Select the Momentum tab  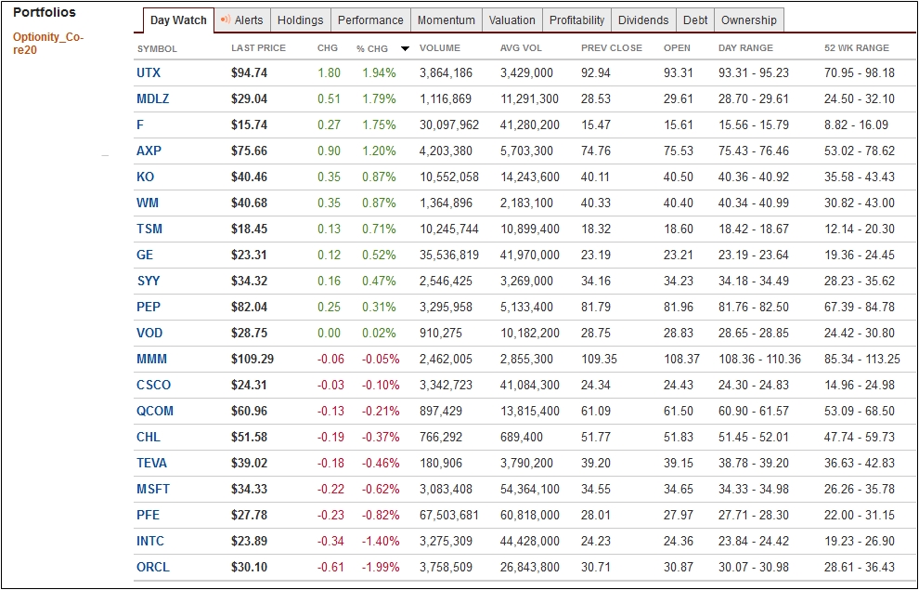(x=446, y=20)
